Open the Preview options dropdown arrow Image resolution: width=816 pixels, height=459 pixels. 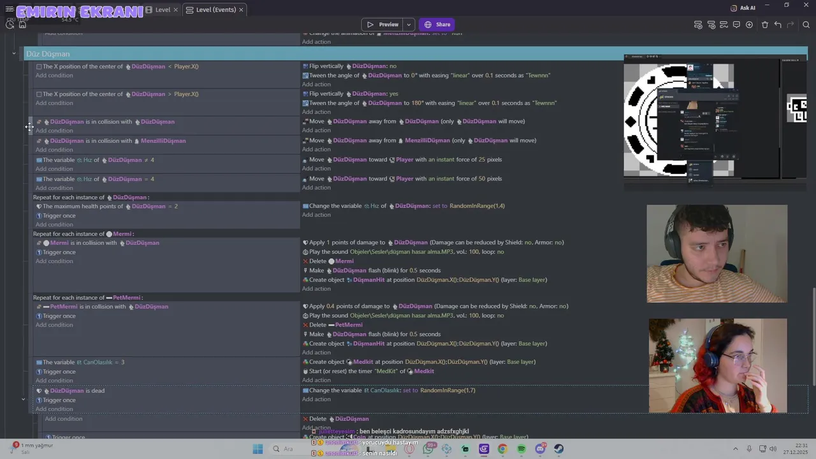tap(409, 25)
